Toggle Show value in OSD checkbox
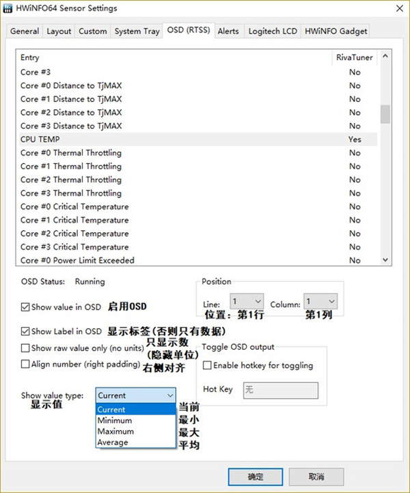The image size is (410, 493). [x=26, y=307]
